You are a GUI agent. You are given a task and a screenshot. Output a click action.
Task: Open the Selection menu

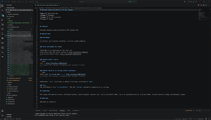(14, 2)
